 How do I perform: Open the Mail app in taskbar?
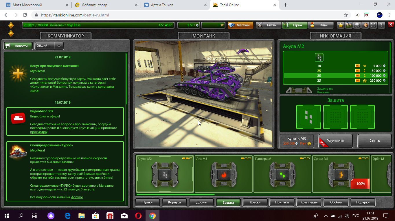pyautogui.click(x=124, y=216)
